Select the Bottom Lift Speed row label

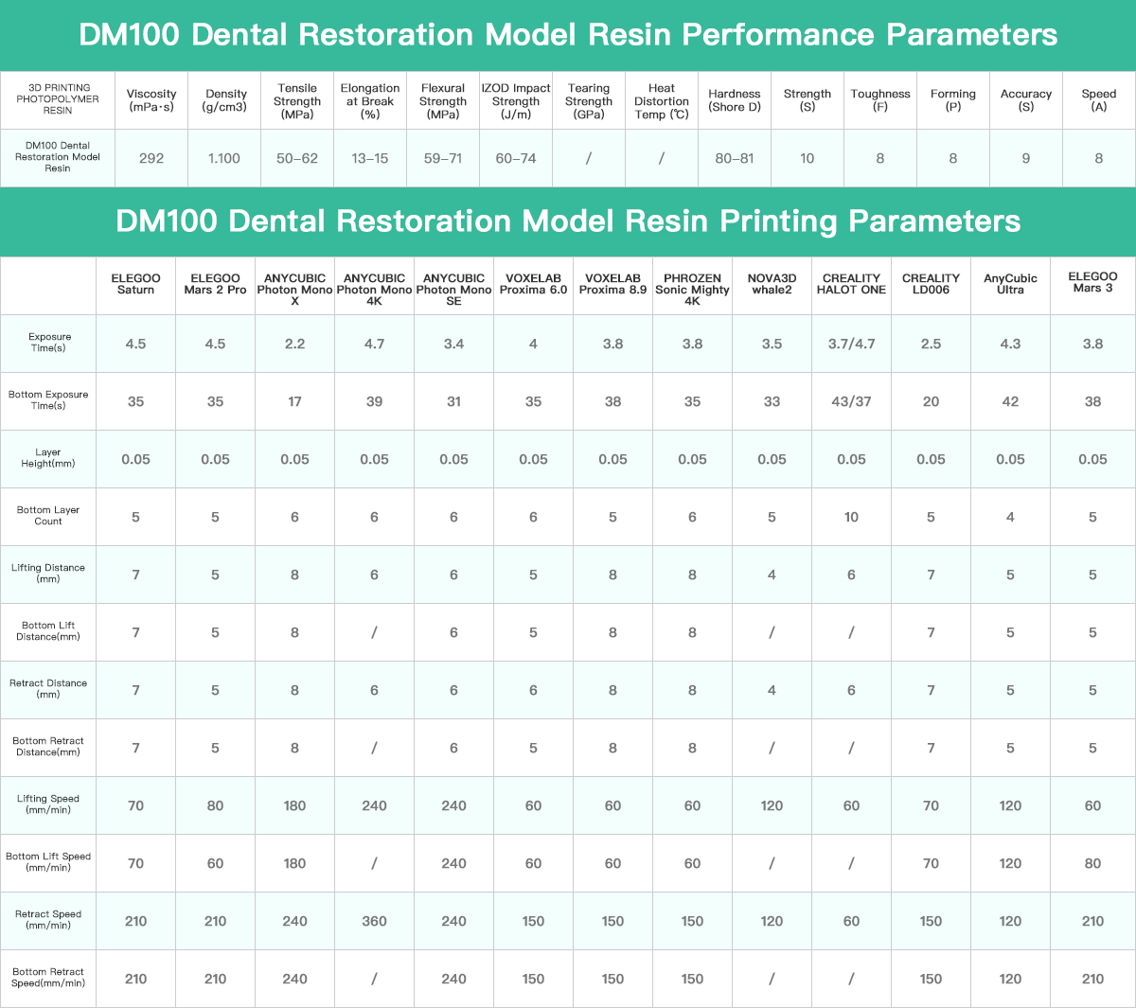pos(48,862)
